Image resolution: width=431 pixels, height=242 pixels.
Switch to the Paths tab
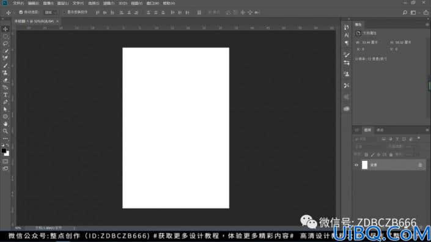380,130
